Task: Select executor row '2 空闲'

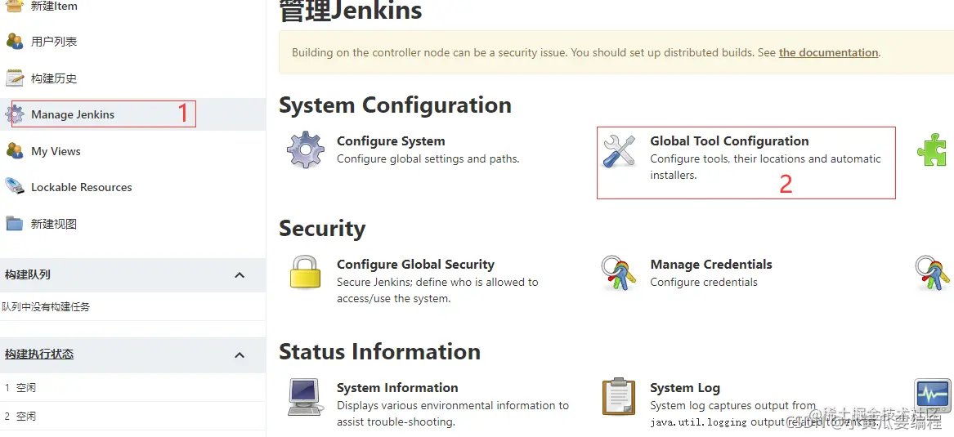Action: (132, 416)
